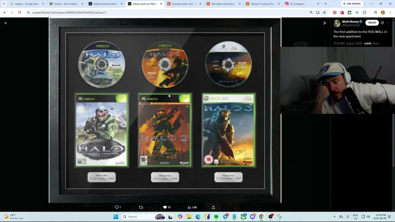395x222 pixels.
Task: Open Task View on the taskbar
Action: (170, 217)
